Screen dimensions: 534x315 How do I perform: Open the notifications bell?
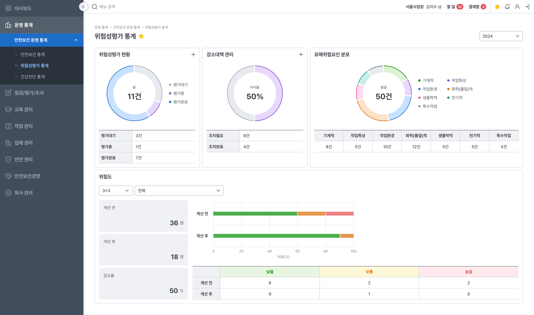507,7
